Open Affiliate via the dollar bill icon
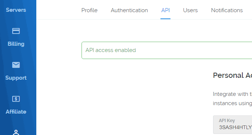 click(x=16, y=99)
